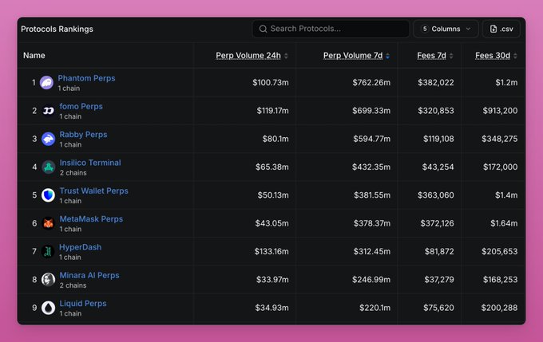Image resolution: width=543 pixels, height=342 pixels.
Task: Open the HyperDash link
Action: tap(81, 247)
